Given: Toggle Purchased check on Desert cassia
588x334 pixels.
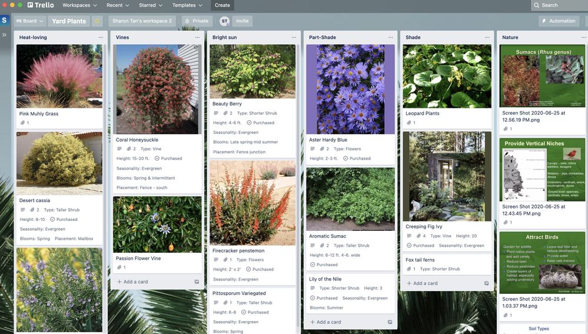Looking at the screenshot, I should click(x=52, y=219).
